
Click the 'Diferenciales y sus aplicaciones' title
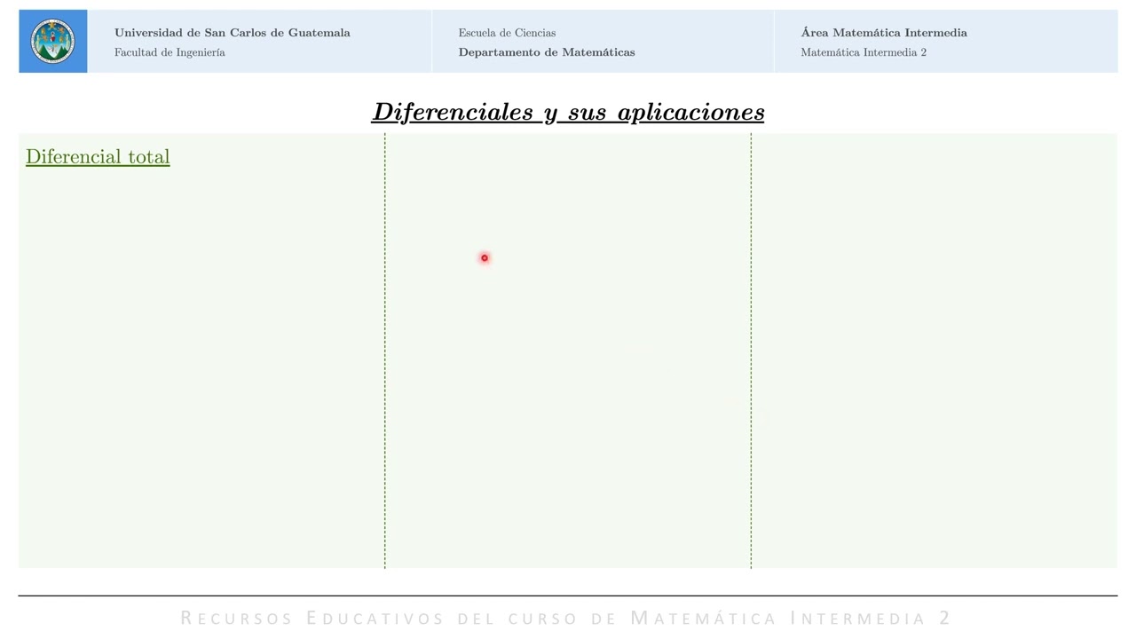(568, 112)
